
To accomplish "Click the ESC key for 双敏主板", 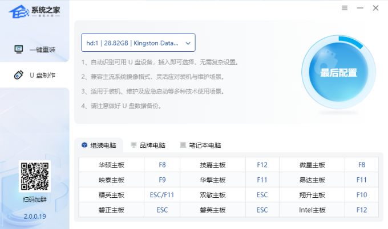I will [x=262, y=195].
